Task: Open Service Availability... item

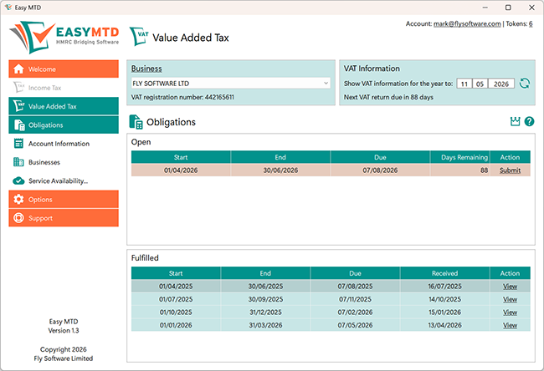Action: [64, 180]
